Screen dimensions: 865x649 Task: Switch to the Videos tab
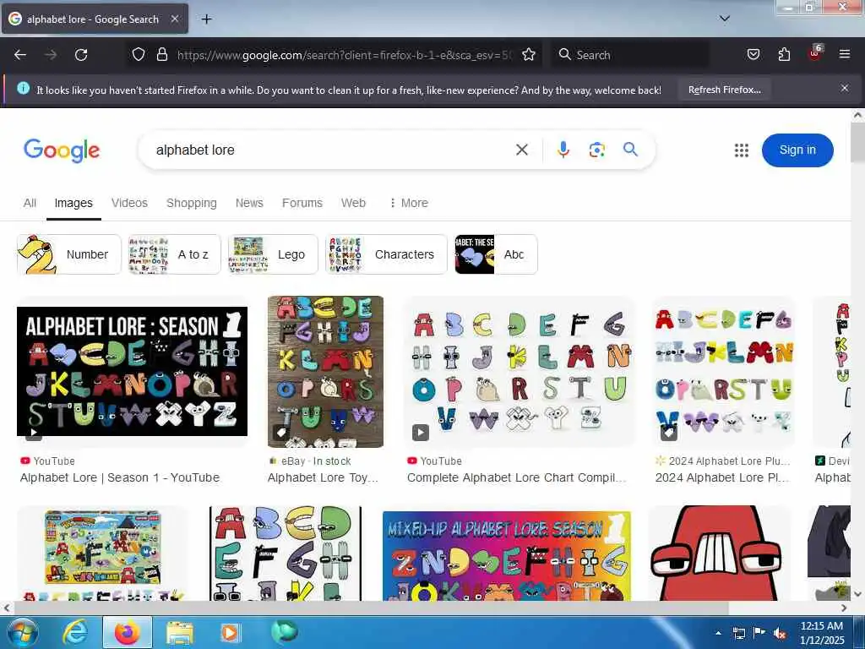pyautogui.click(x=129, y=203)
